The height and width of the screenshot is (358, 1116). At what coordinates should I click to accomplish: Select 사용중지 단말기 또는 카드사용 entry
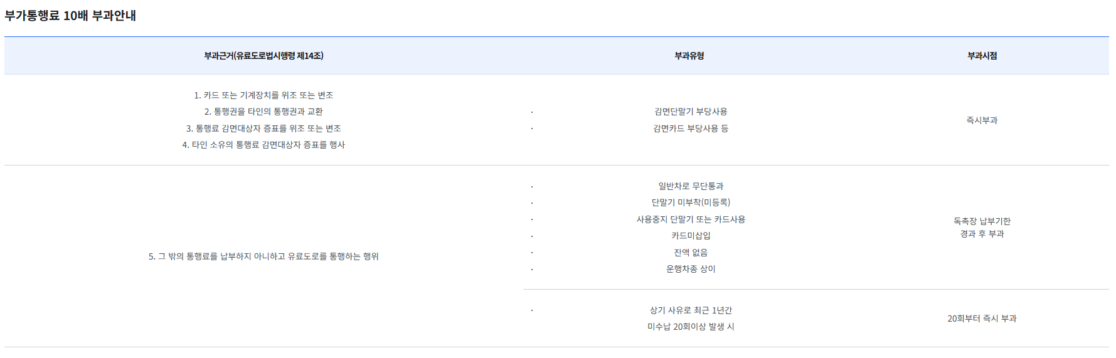coord(691,219)
